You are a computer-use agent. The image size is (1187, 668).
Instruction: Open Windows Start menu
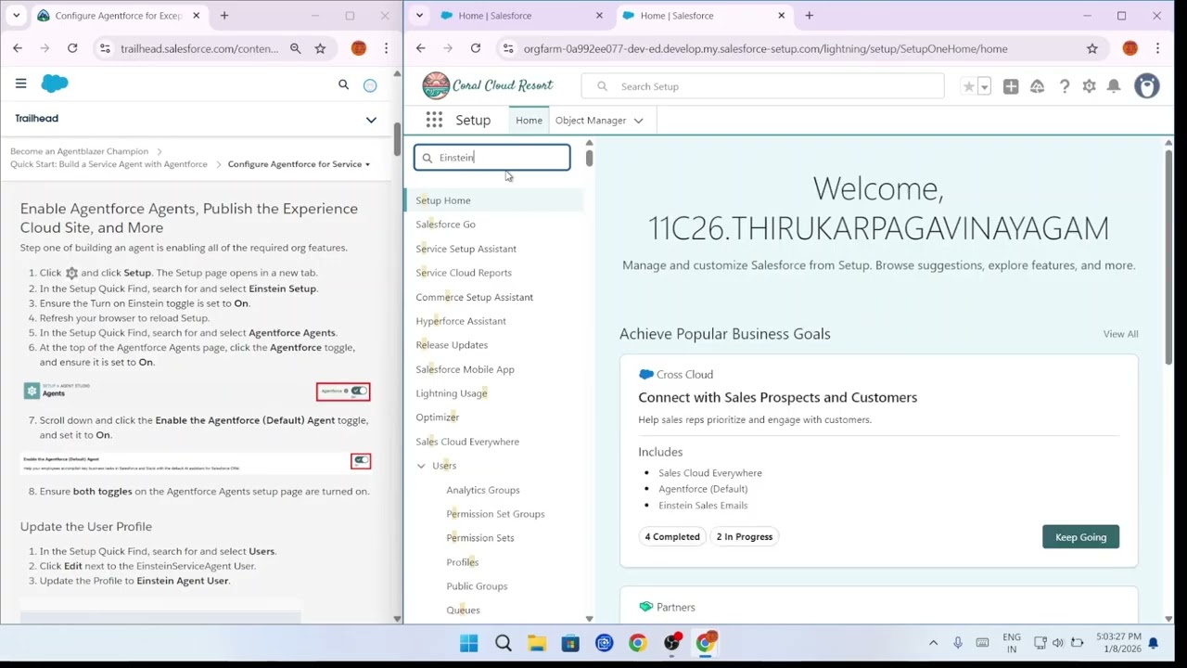469,643
